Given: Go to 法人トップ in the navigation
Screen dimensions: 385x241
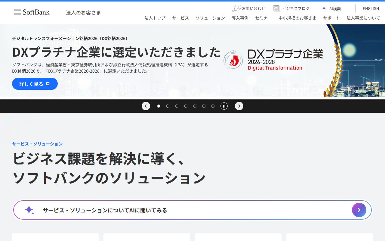Looking at the screenshot, I should pyautogui.click(x=155, y=18).
